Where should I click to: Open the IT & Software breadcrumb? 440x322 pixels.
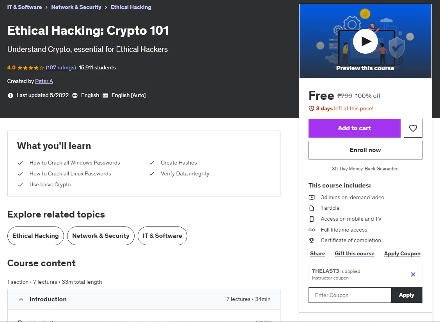[x=25, y=7]
